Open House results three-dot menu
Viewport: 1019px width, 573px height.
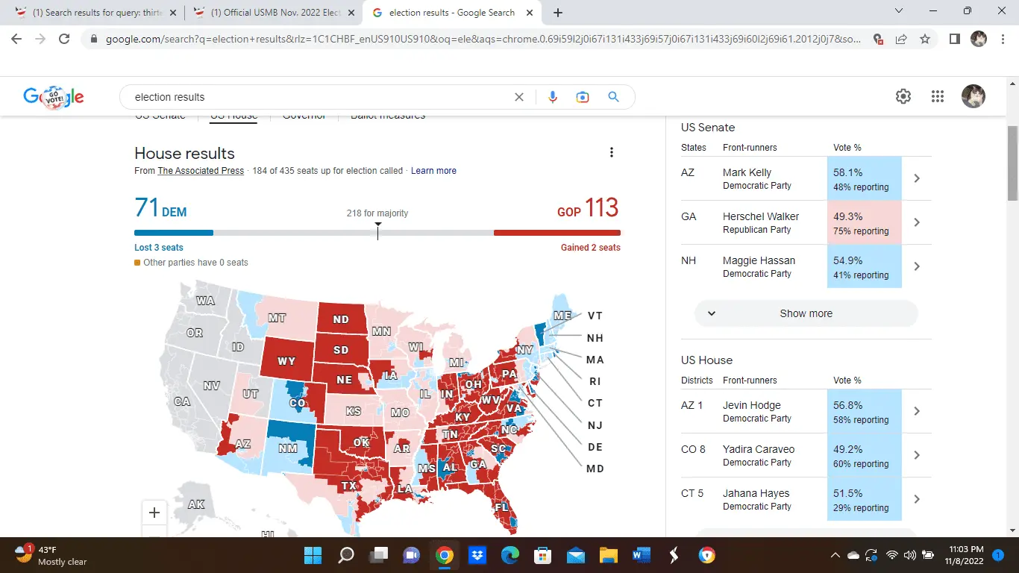(x=612, y=153)
